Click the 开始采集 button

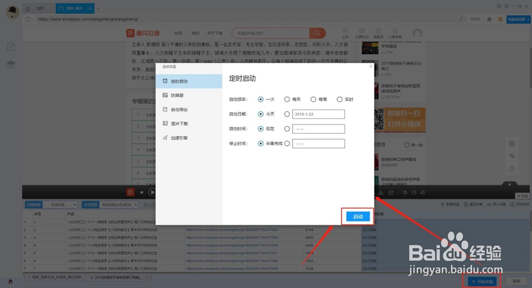[x=482, y=282]
